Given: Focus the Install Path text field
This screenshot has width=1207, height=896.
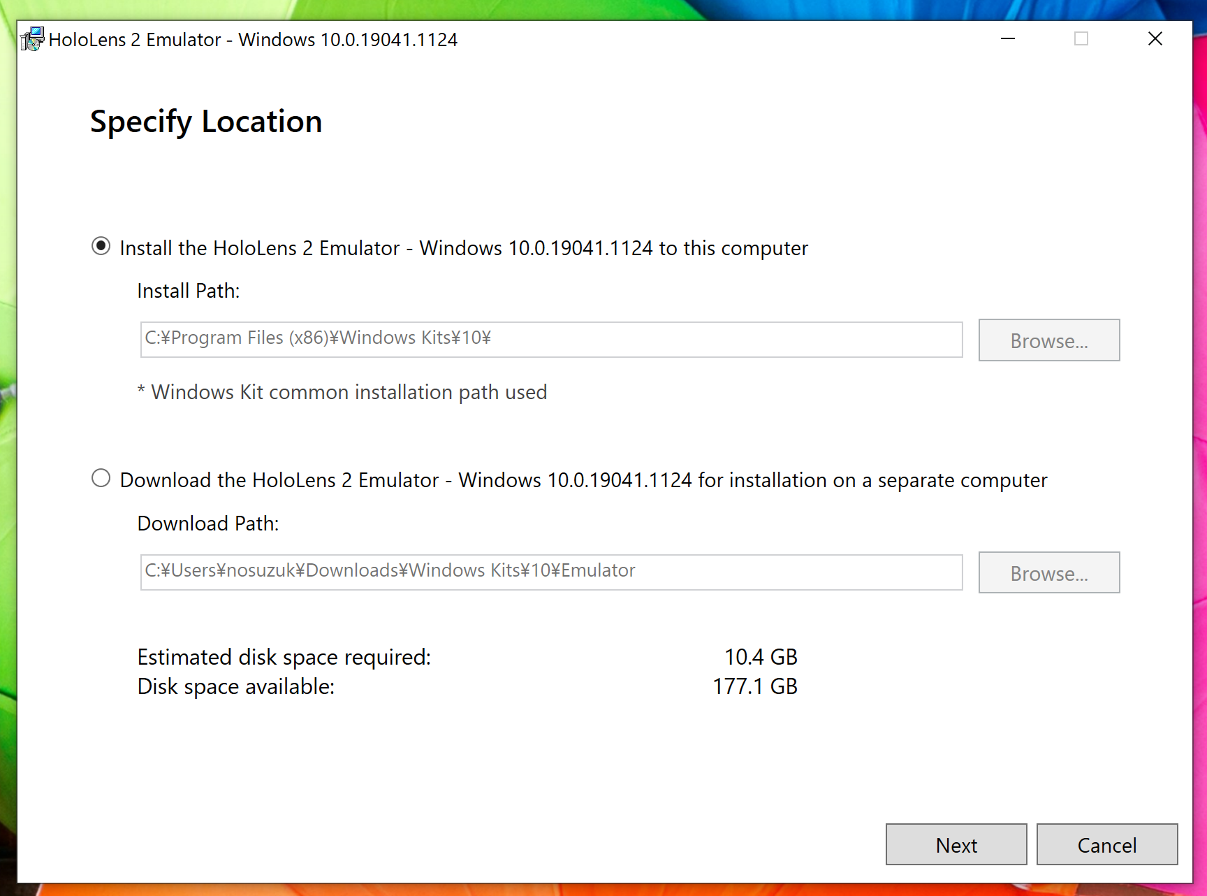Looking at the screenshot, I should [551, 340].
